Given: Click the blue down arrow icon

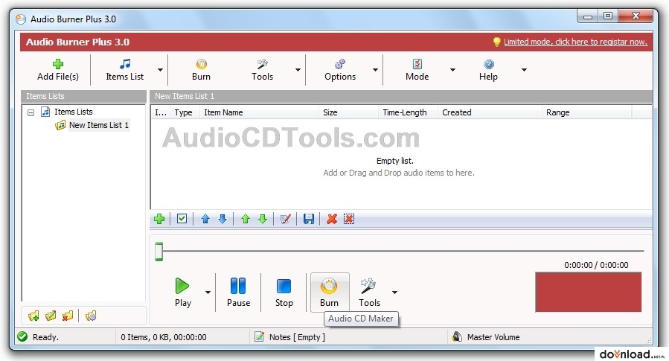Looking at the screenshot, I should tap(223, 219).
